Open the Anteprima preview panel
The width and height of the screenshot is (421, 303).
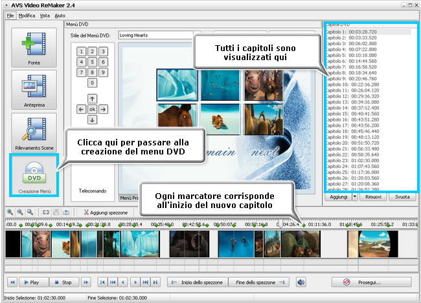pyautogui.click(x=34, y=90)
